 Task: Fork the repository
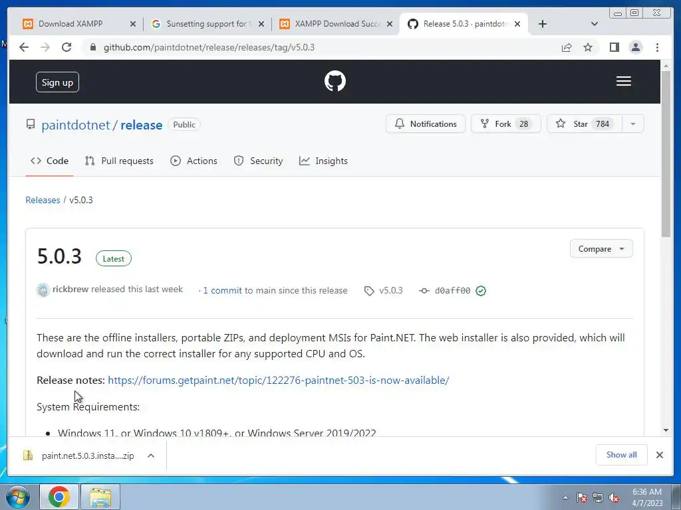point(505,124)
